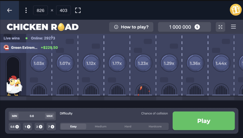Click the width field showing 826
243x138 pixels.
(41, 10)
